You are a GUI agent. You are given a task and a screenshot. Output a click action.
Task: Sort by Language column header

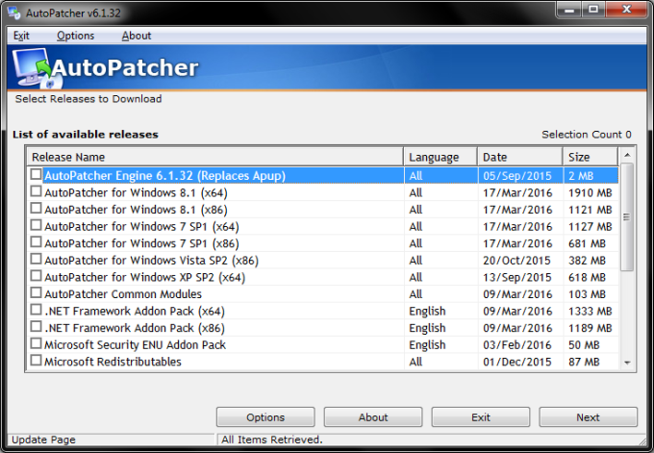tap(440, 157)
